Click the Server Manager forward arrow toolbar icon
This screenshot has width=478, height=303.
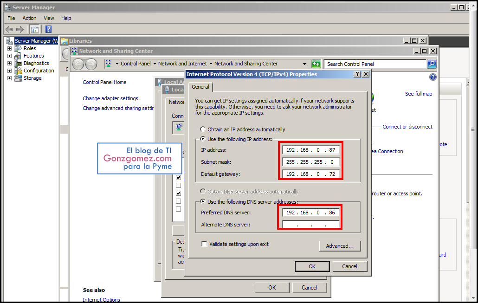tap(20, 29)
